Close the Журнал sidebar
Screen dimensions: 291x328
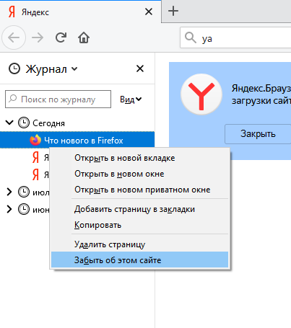click(x=140, y=68)
